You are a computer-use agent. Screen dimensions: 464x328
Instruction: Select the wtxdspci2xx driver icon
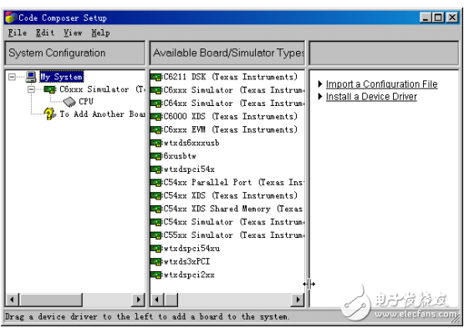tap(156, 275)
